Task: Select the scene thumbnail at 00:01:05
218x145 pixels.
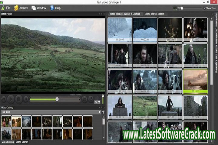Action: 120,30
